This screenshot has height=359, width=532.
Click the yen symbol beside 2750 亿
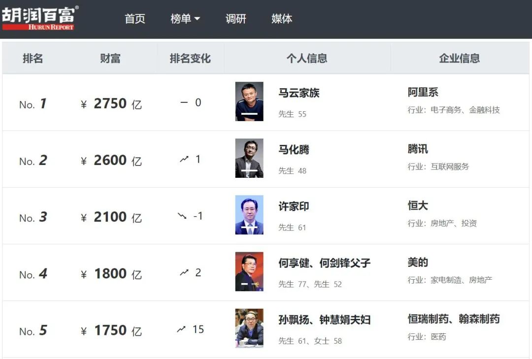tap(84, 104)
